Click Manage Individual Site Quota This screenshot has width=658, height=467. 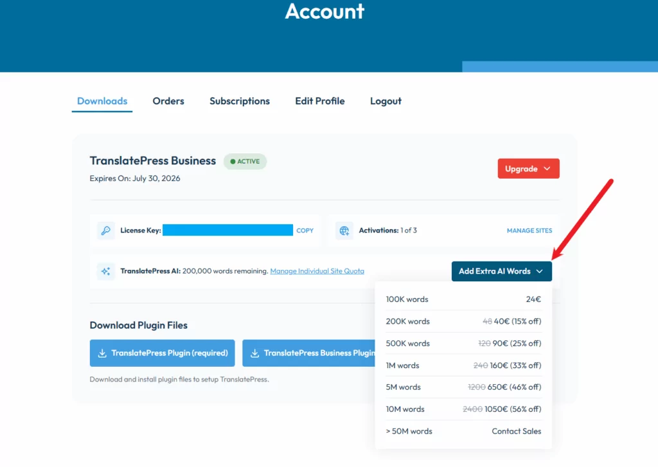(317, 271)
